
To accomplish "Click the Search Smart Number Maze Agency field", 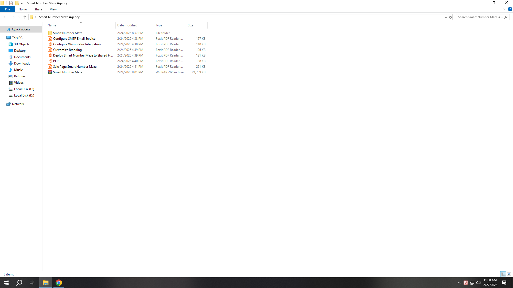I will coord(480,17).
